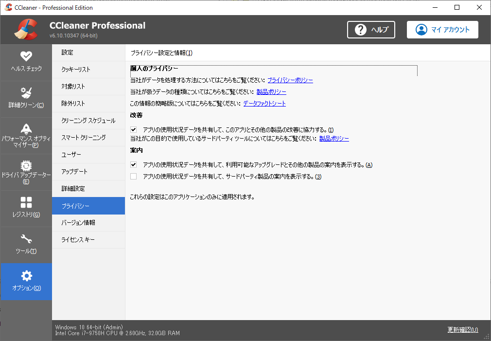Open the 製品ポリシー link under data types
This screenshot has width=491, height=341.
click(x=271, y=92)
